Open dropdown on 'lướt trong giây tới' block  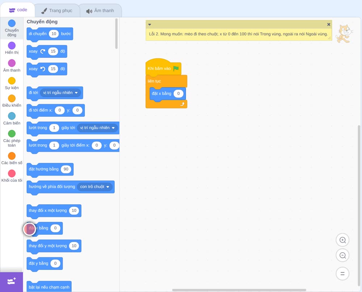(x=97, y=128)
